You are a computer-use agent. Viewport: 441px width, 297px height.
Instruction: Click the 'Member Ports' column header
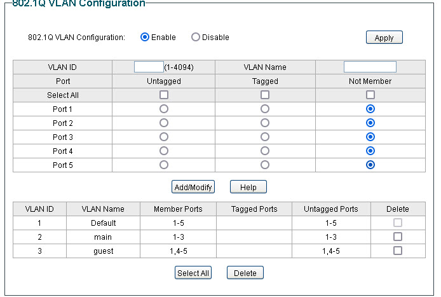178,209
